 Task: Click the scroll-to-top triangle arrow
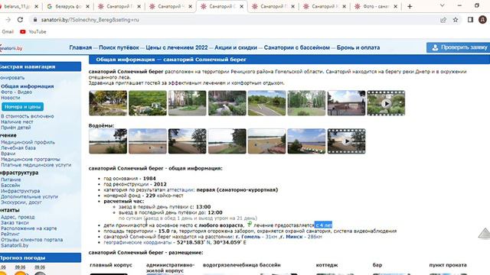tap(485, 234)
